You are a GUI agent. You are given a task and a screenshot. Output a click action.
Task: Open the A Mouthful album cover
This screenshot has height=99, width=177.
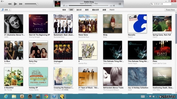14,76
